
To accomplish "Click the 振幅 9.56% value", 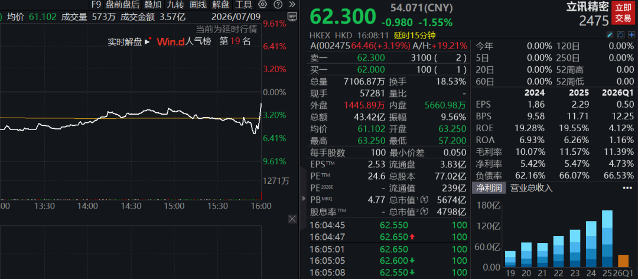I will coord(452,117).
